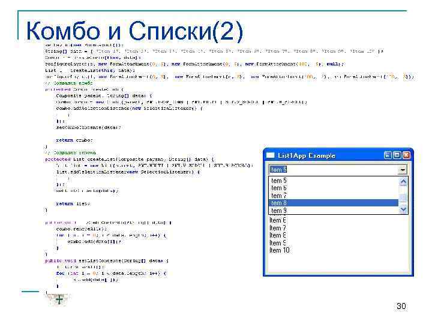432x324 pixels.
Task: Click the dropdown scrollbar down arrow
Action: 403,209
